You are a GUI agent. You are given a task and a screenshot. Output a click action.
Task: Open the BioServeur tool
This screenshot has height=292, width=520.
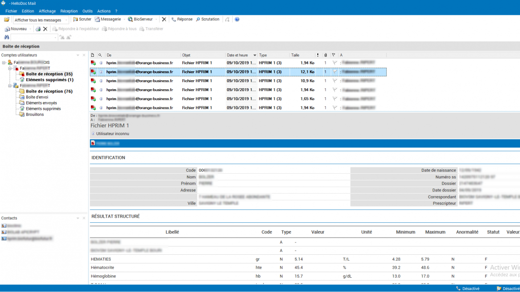pos(140,20)
